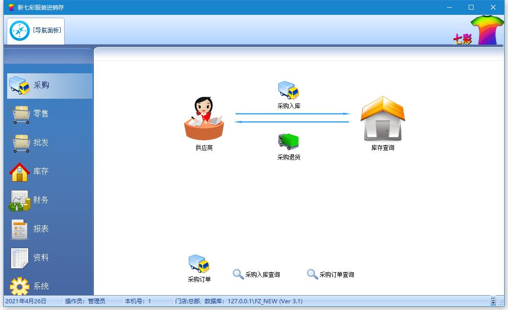Viewport: 508px width, 310px height.
Task: Close the 新七彩服装进销存 window
Action: (493, 7)
